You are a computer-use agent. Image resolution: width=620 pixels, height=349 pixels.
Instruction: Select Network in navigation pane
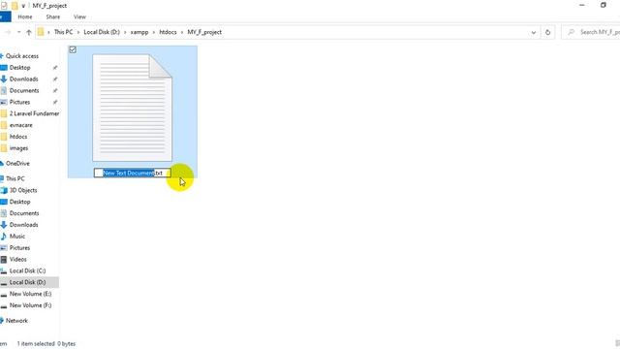coord(16,321)
